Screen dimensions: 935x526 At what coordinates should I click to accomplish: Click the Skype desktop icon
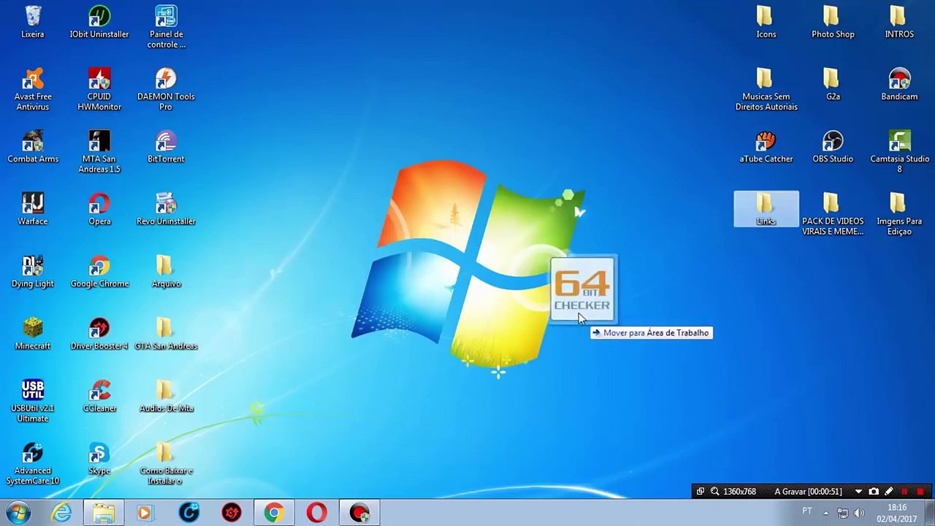tap(99, 459)
